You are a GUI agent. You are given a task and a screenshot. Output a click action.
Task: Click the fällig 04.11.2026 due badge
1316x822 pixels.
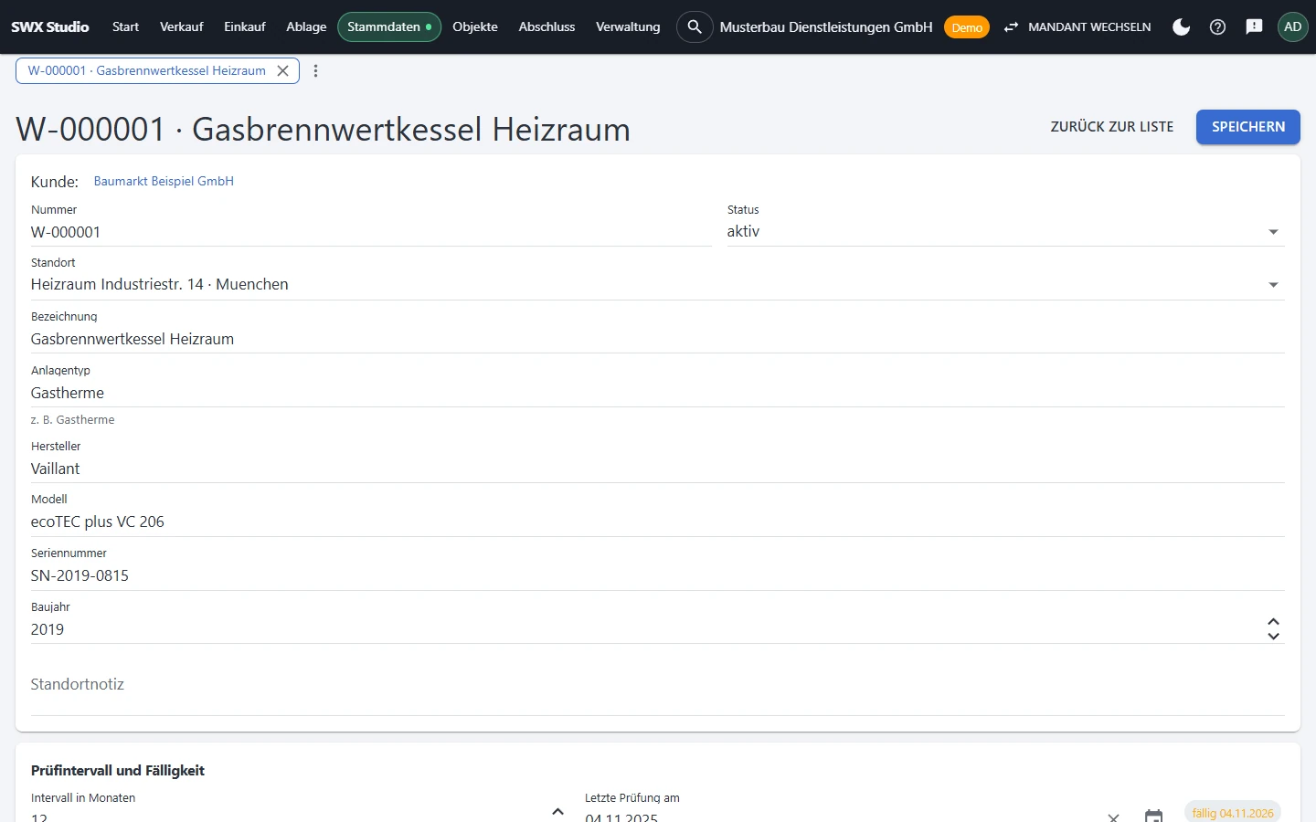pyautogui.click(x=1233, y=813)
